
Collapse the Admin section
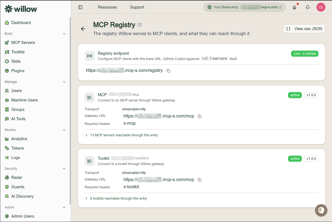[64, 207]
